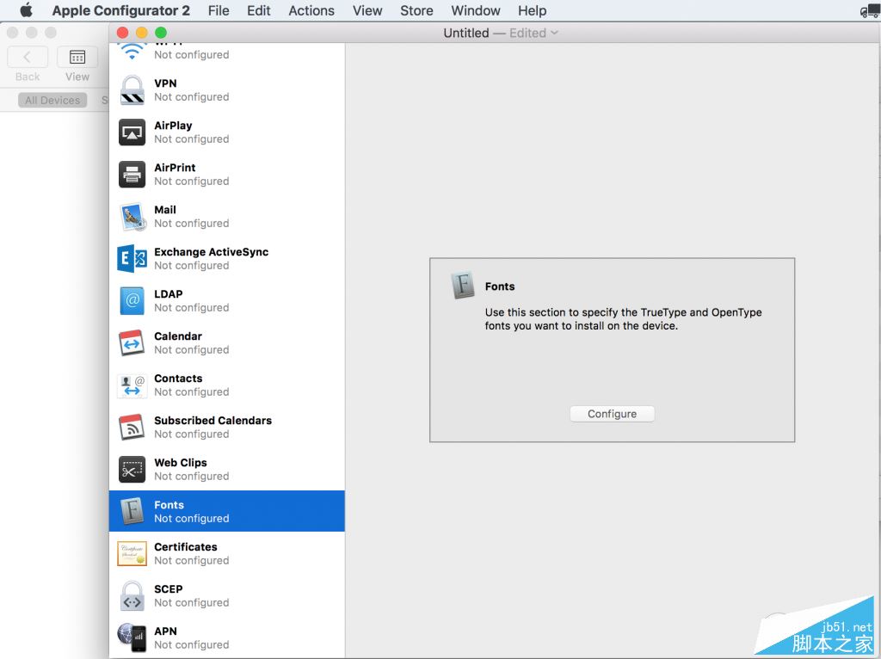Viewport: 881px width, 659px height.
Task: Open the File menu
Action: [219, 10]
